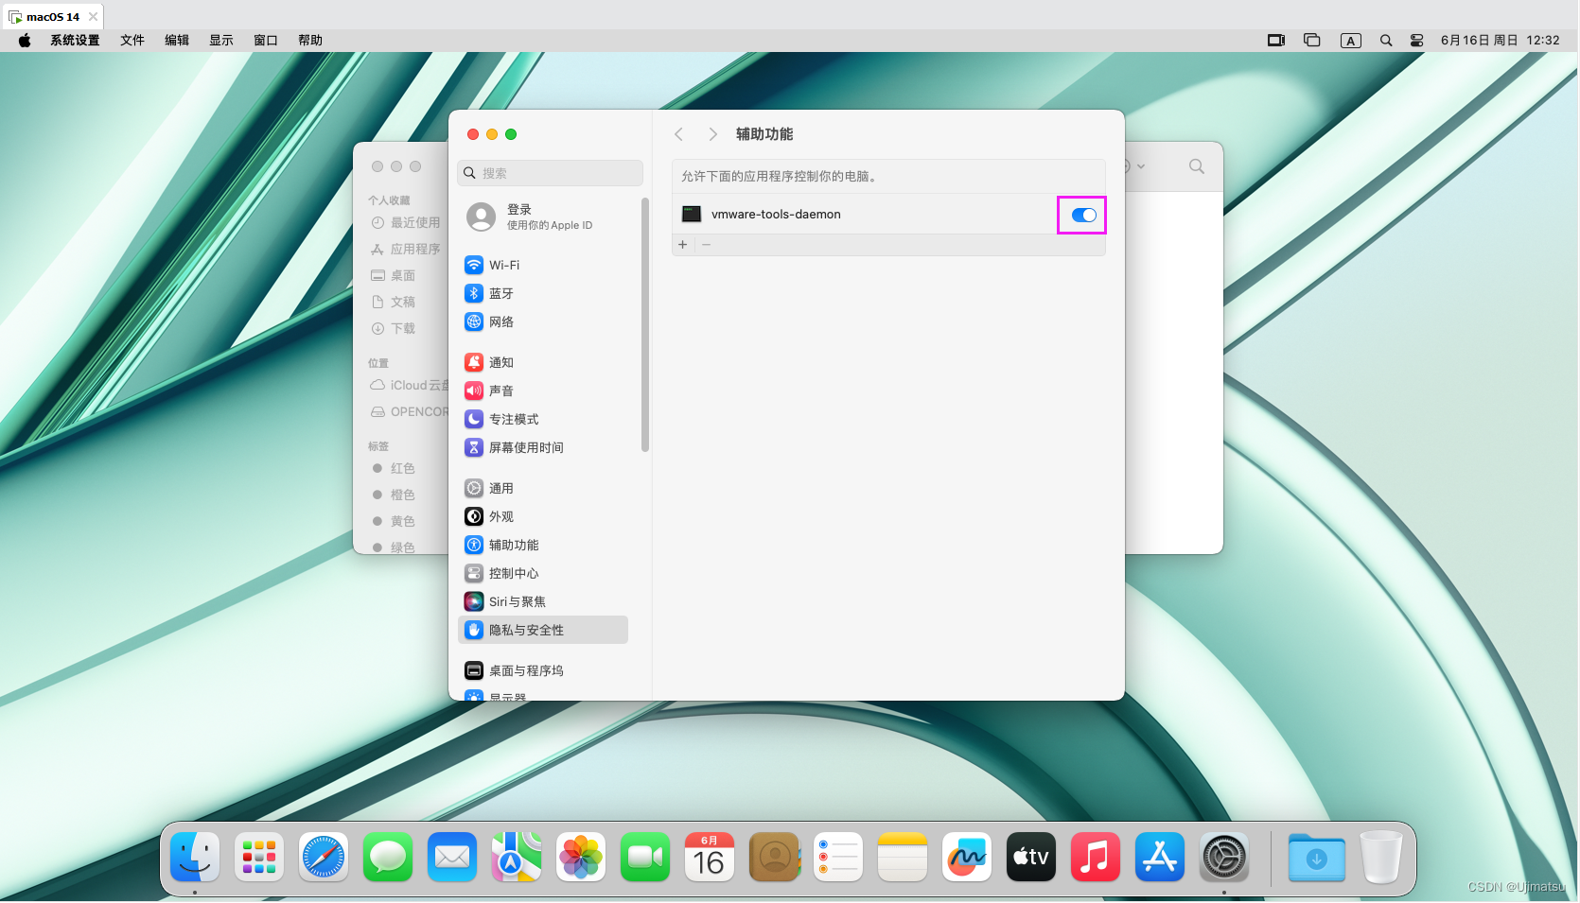Open 显示 menu
1580x903 pixels.
221,40
